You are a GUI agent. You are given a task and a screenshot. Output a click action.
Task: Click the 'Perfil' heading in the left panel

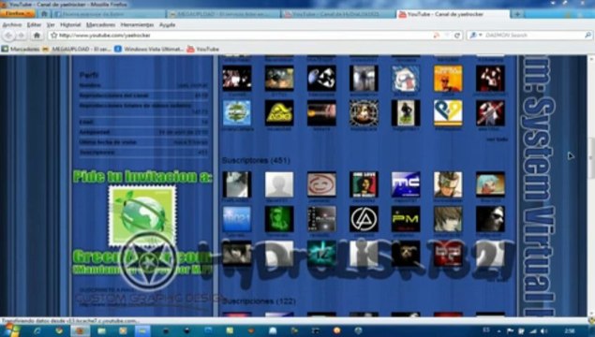click(x=89, y=75)
